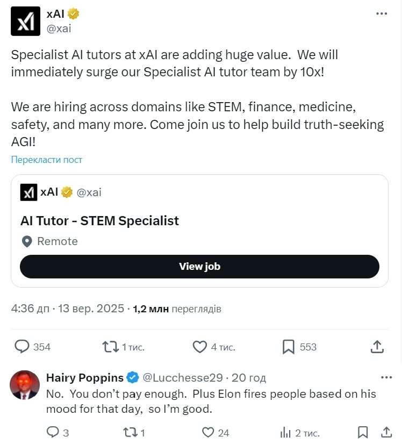Image resolution: width=402 pixels, height=444 pixels.
Task: Click Hairy Poppins profile avatar
Action: pos(25,385)
